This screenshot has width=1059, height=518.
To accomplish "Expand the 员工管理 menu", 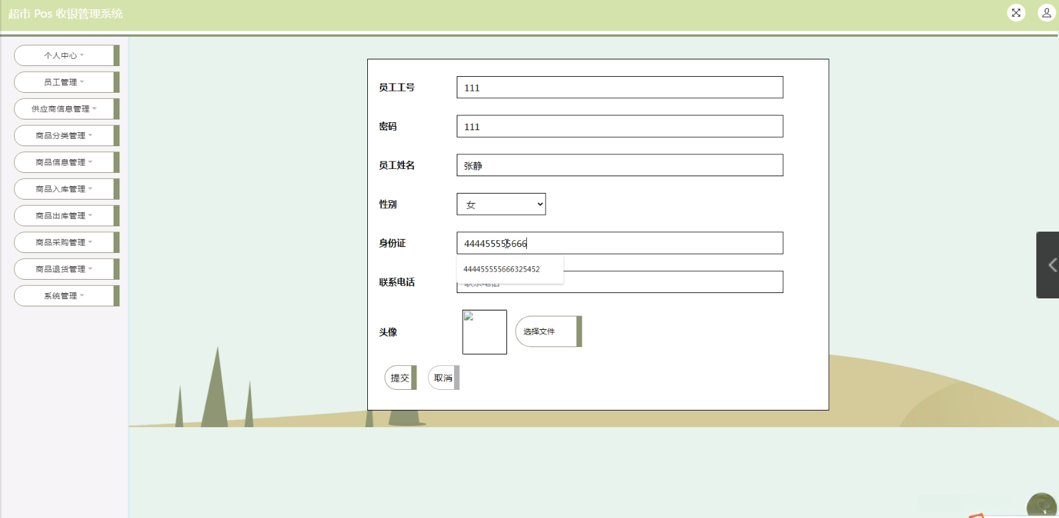I will 66,82.
